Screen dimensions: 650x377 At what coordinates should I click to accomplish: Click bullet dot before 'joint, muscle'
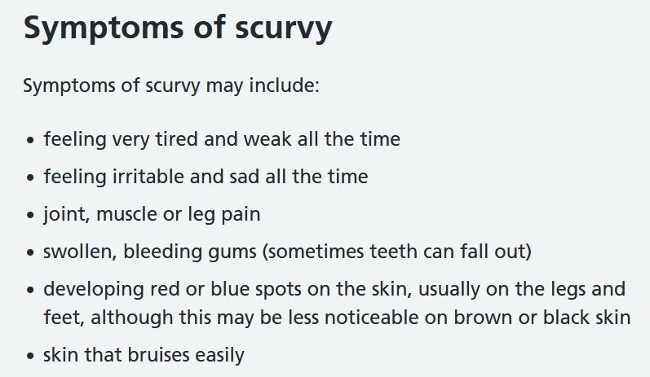30,215
